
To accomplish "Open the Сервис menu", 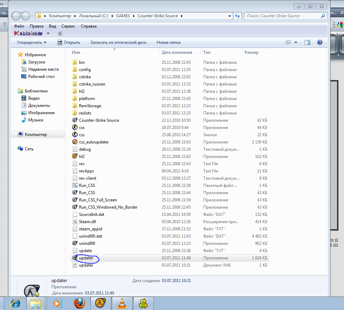I will 68,26.
